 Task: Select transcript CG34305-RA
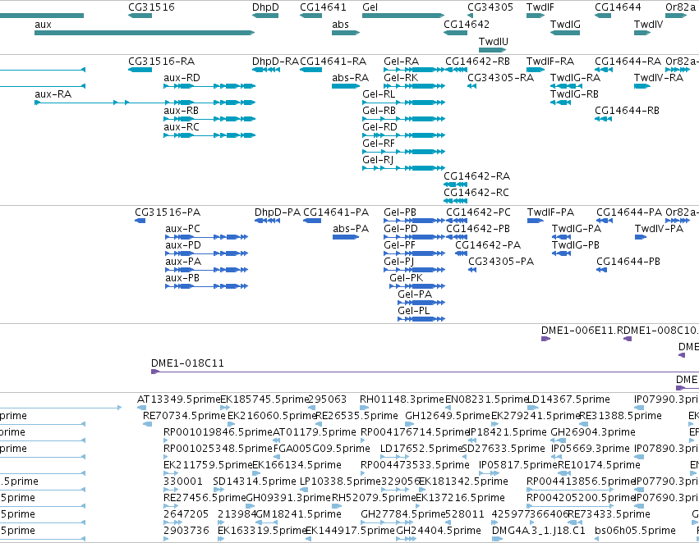pyautogui.click(x=500, y=78)
